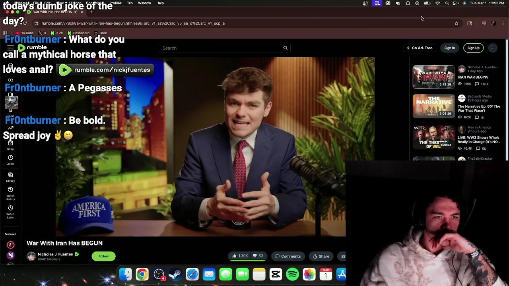This screenshot has height=286, width=509.
Task: Like the video with thumbs up 1.39K
Action: 240,256
